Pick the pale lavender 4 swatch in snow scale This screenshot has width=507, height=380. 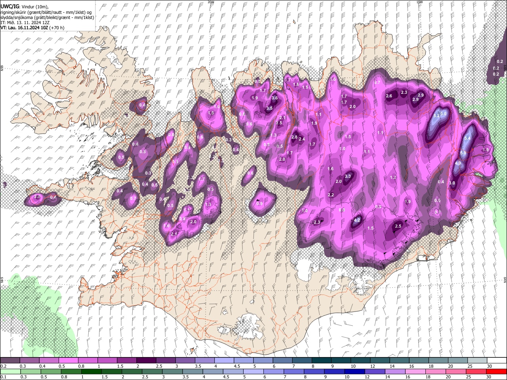point(224,361)
